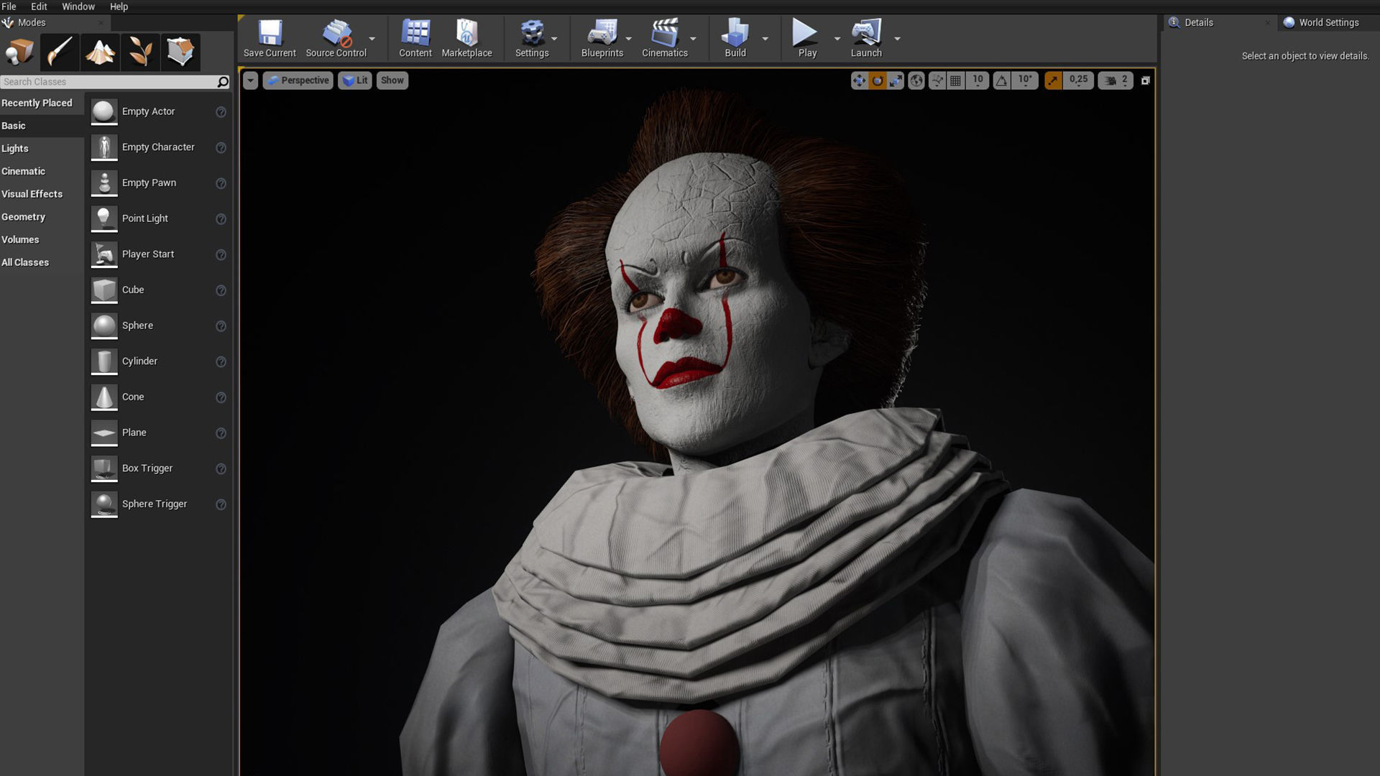The width and height of the screenshot is (1380, 776).
Task: Open help for Point Light
Action: pyautogui.click(x=221, y=219)
